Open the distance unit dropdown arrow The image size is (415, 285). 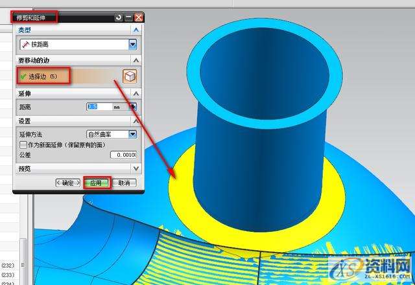(133, 107)
